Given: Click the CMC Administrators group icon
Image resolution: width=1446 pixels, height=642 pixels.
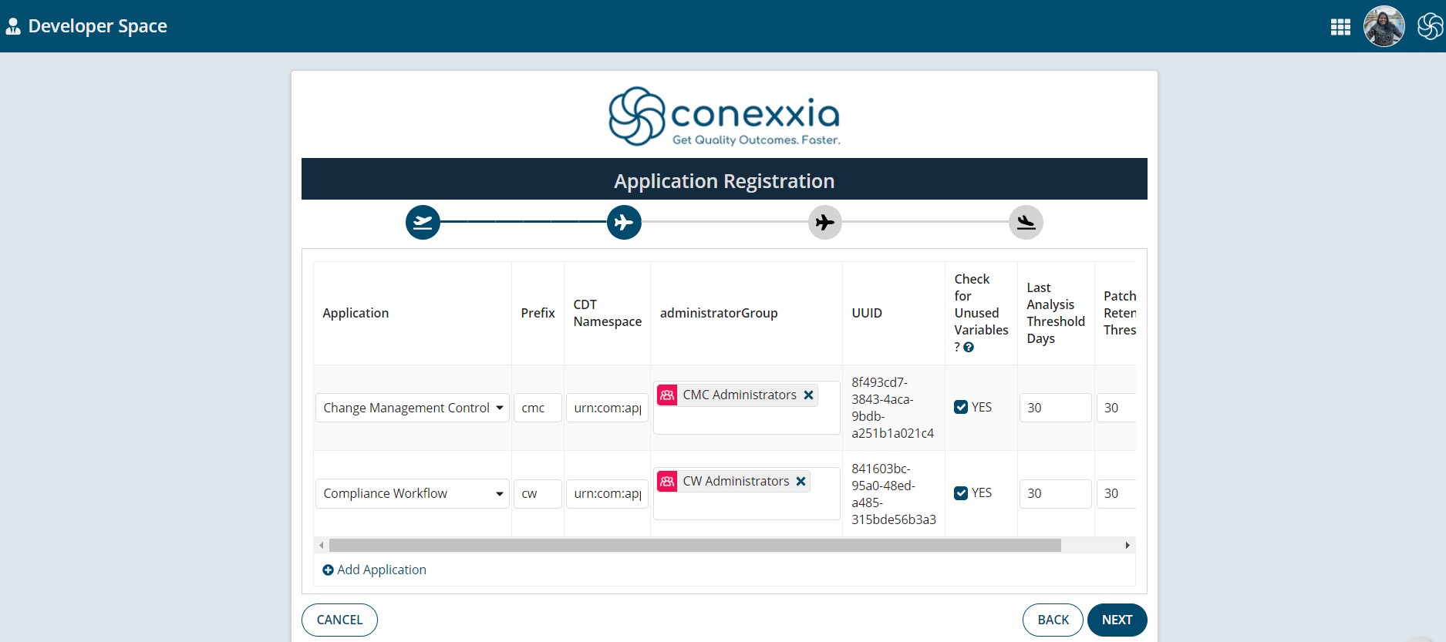Looking at the screenshot, I should point(667,395).
